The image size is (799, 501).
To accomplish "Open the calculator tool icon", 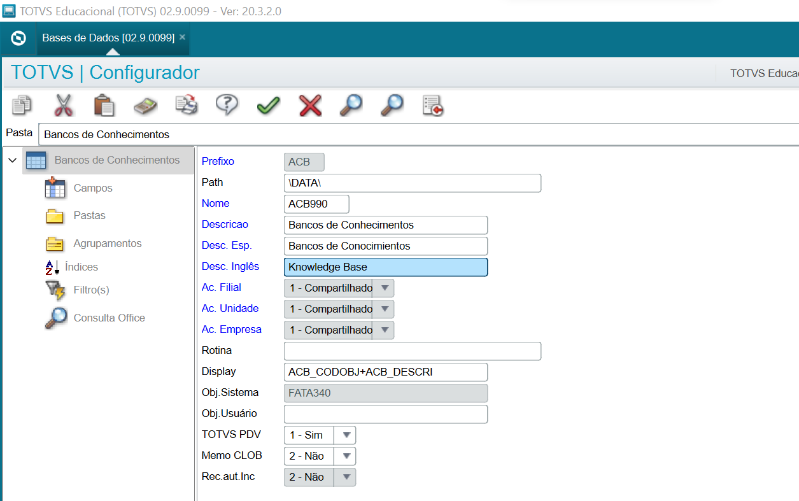I will (145, 106).
